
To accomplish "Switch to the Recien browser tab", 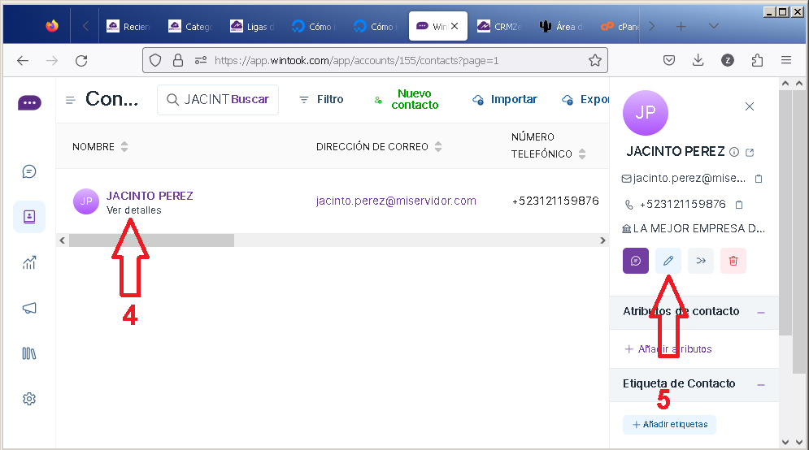I will tap(128, 26).
